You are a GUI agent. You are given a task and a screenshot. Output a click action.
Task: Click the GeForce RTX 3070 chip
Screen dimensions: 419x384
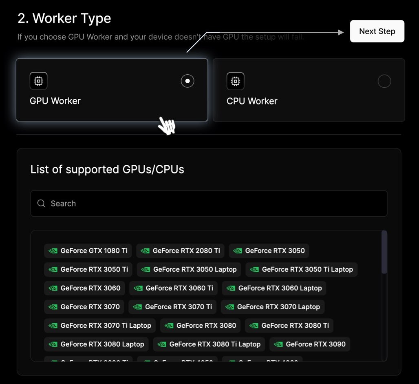84,307
